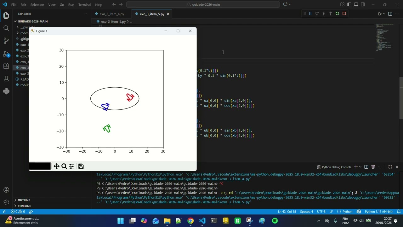Open the Selection menu
403x227 pixels.
pos(37,5)
